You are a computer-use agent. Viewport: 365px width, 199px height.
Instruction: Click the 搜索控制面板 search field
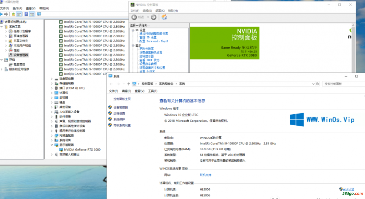point(344,84)
